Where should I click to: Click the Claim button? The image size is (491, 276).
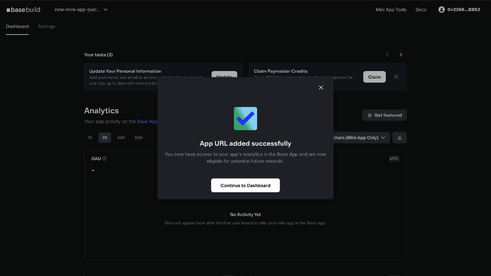coord(374,77)
